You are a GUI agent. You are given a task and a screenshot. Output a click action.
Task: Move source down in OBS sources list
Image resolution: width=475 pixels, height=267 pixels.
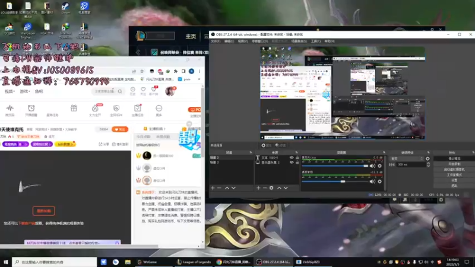tap(286, 188)
